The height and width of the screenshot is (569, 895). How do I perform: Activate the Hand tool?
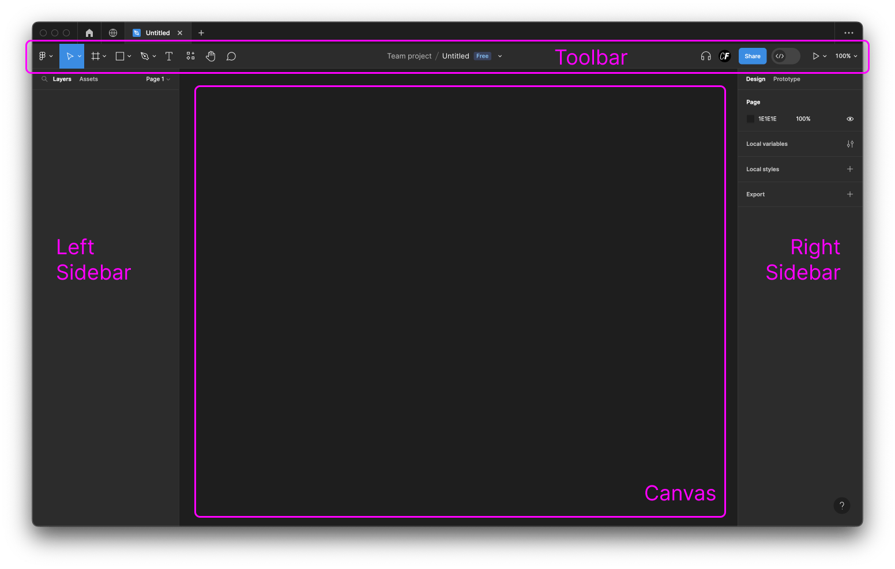click(x=210, y=56)
